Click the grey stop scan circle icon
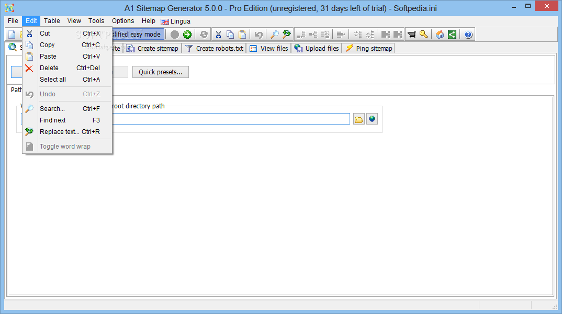The height and width of the screenshot is (314, 562). click(x=175, y=35)
